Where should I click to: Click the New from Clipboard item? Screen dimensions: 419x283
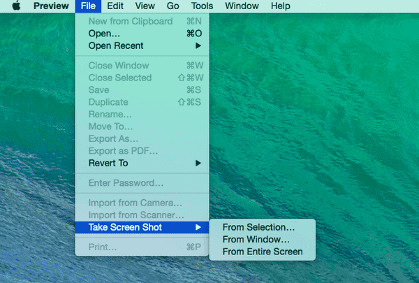point(130,21)
